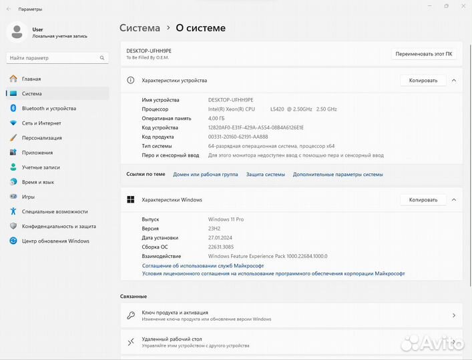This screenshot has height=360, width=472.
Task: Go to Конфиденциальность и защита
Action: pyautogui.click(x=57, y=226)
